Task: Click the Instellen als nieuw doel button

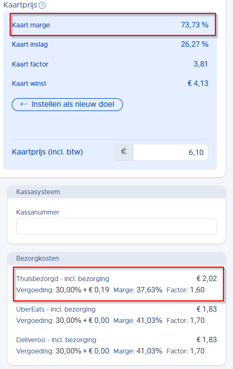Action: coord(67,105)
